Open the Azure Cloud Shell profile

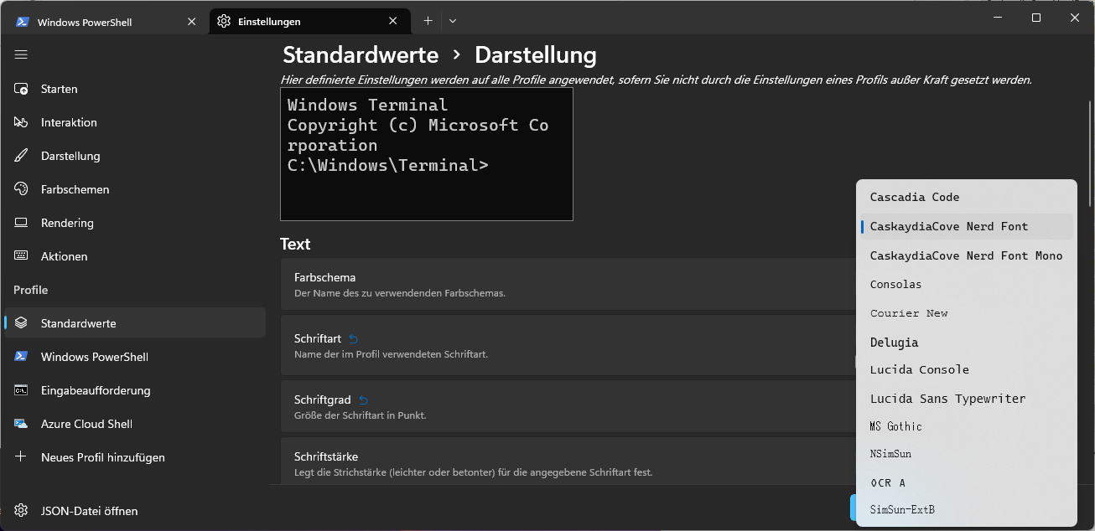[x=86, y=424]
